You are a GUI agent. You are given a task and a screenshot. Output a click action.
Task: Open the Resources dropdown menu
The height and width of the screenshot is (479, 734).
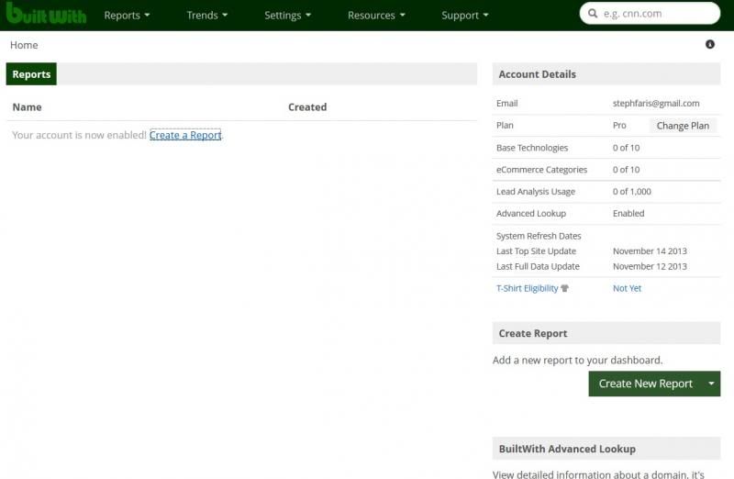(x=376, y=16)
